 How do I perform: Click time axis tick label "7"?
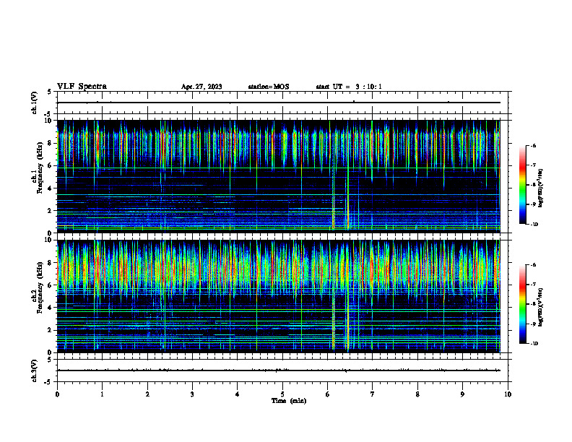point(373,394)
